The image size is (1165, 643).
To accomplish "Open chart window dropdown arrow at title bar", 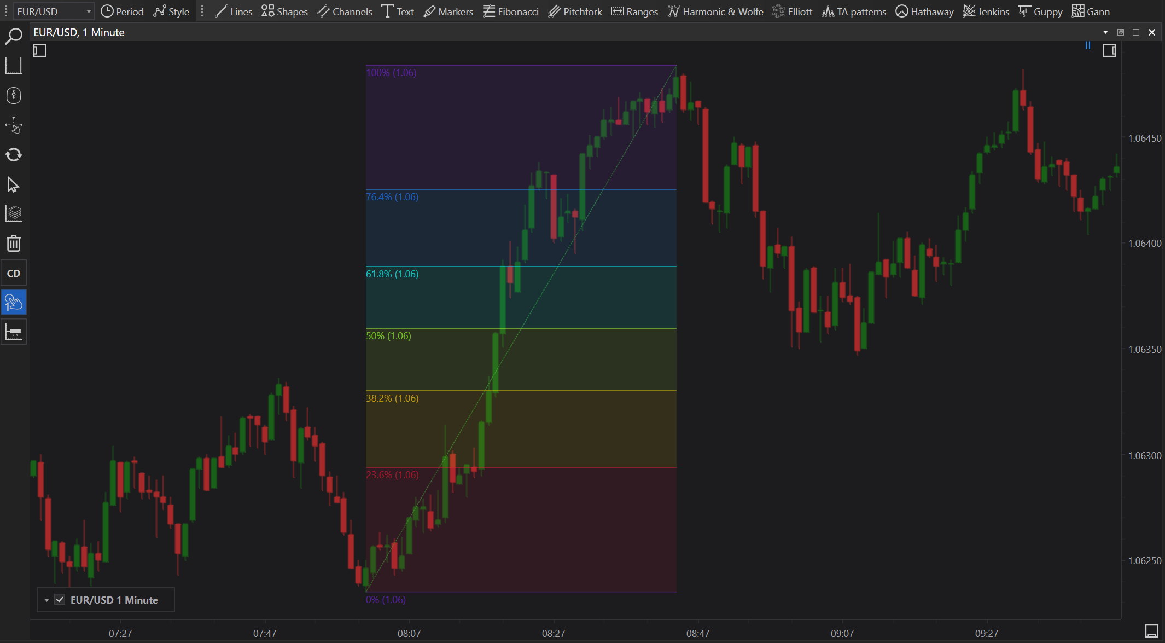I will point(1105,32).
